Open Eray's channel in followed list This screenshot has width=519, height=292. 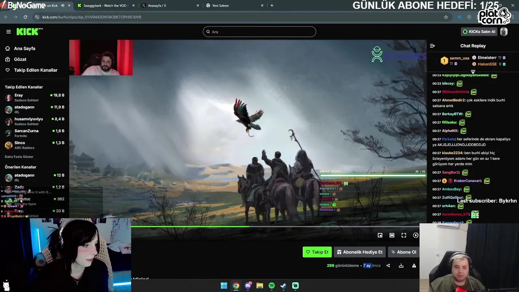click(x=34, y=97)
